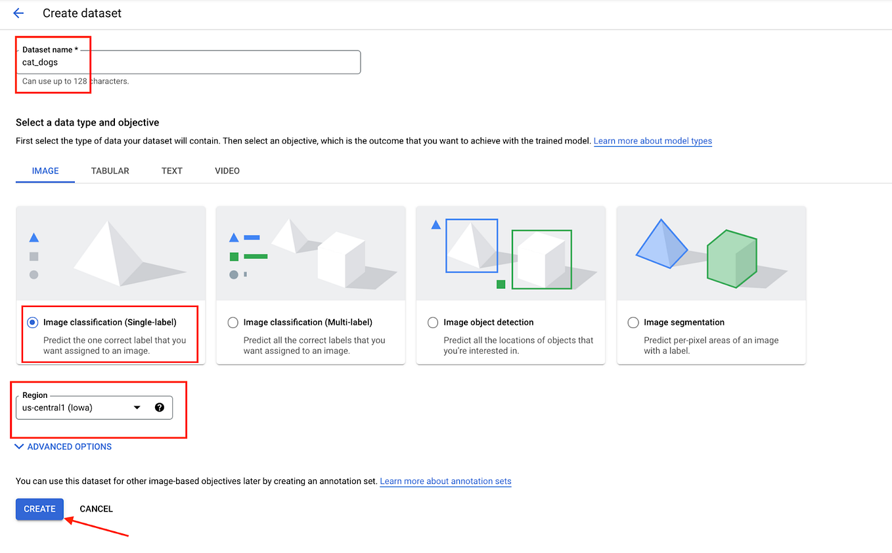
Task: Switch to the TABULAR tab
Action: point(110,170)
